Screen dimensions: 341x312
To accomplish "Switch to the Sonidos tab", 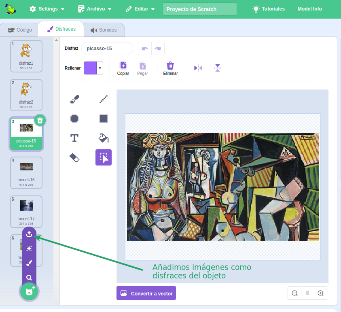I will (104, 30).
